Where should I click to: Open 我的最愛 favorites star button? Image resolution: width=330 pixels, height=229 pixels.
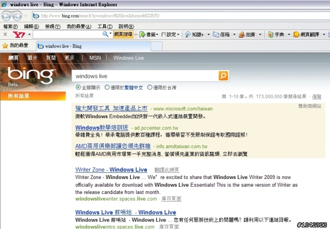point(15,45)
